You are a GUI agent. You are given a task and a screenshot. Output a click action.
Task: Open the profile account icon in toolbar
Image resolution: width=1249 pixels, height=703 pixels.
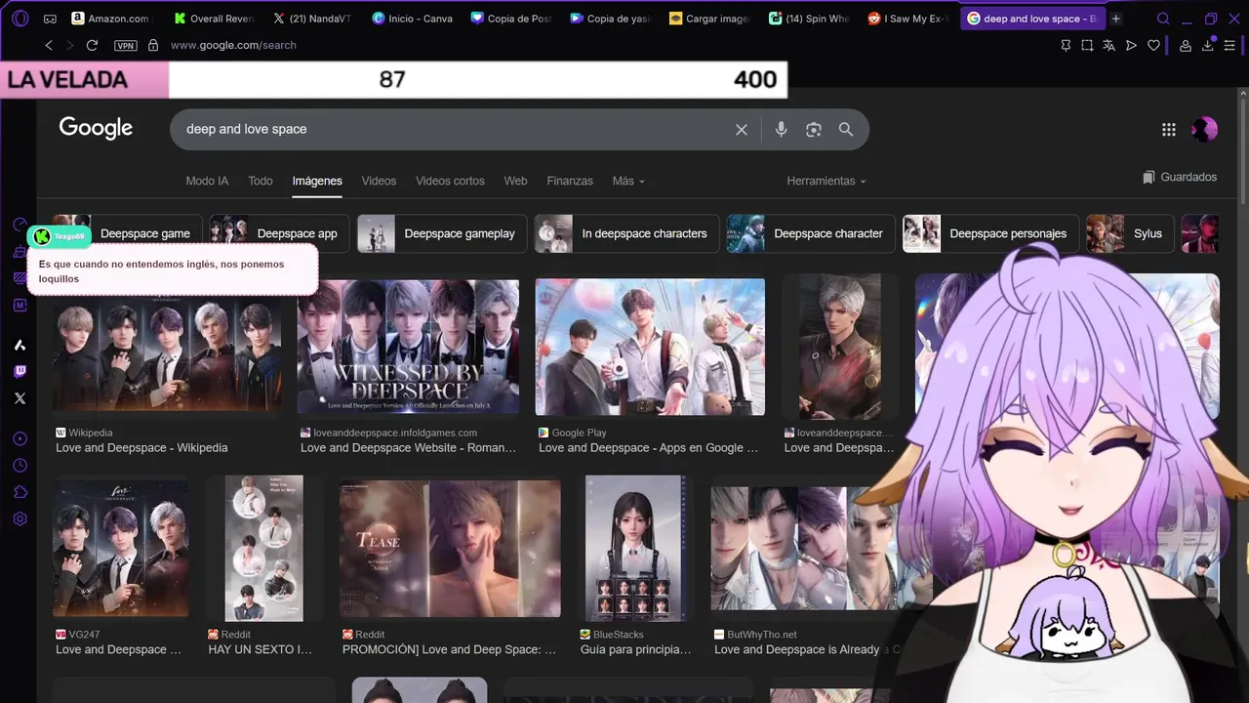tap(1186, 45)
